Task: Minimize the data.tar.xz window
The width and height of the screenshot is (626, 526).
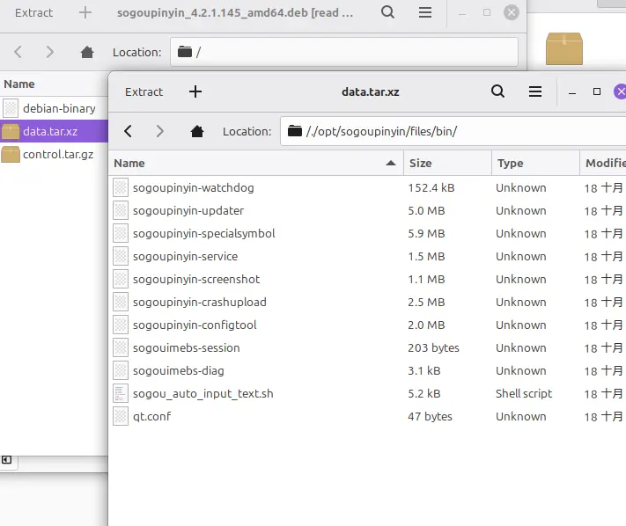Action: click(x=572, y=92)
